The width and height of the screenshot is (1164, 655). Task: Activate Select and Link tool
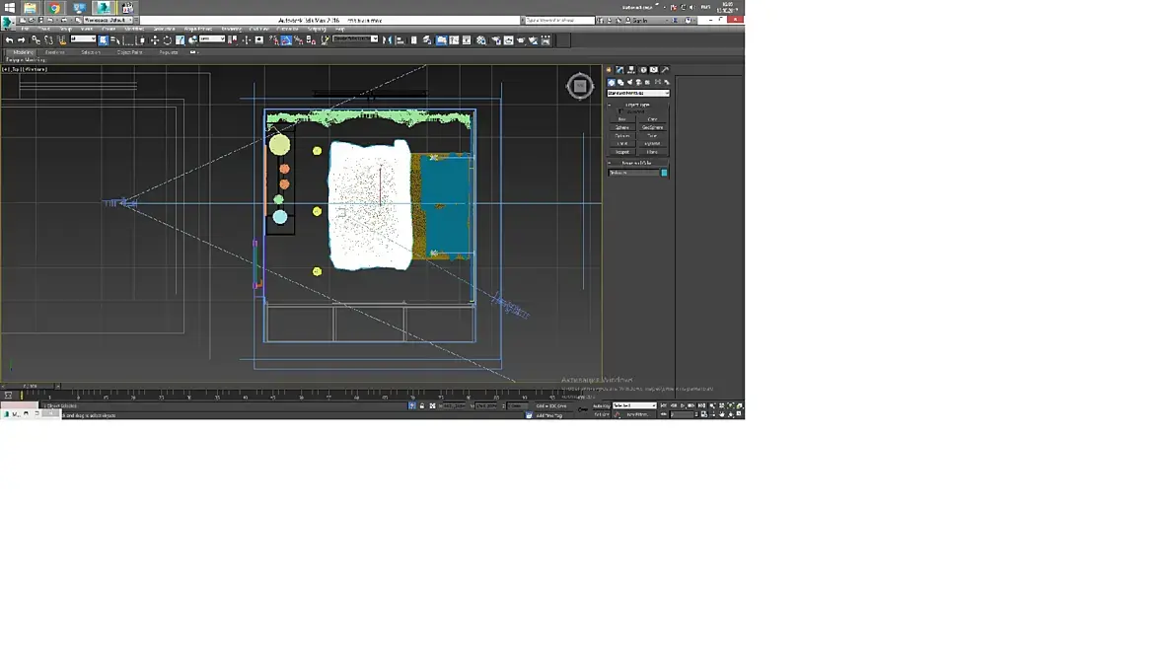click(x=36, y=40)
